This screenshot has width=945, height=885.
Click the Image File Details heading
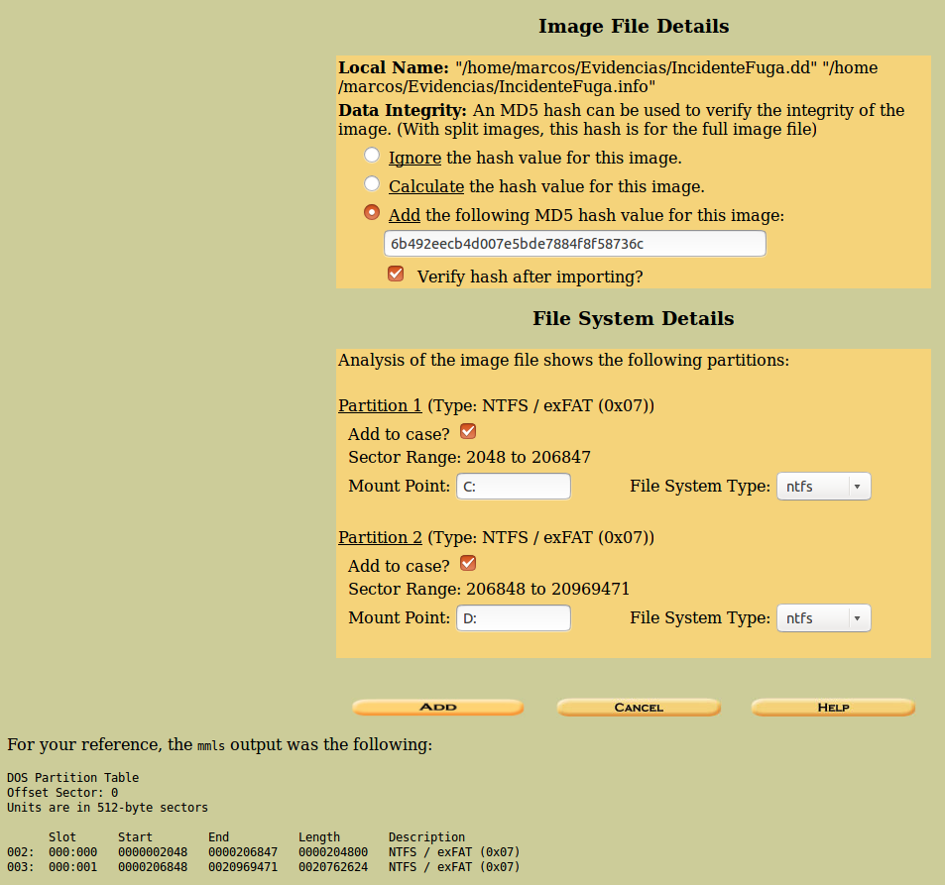click(633, 27)
